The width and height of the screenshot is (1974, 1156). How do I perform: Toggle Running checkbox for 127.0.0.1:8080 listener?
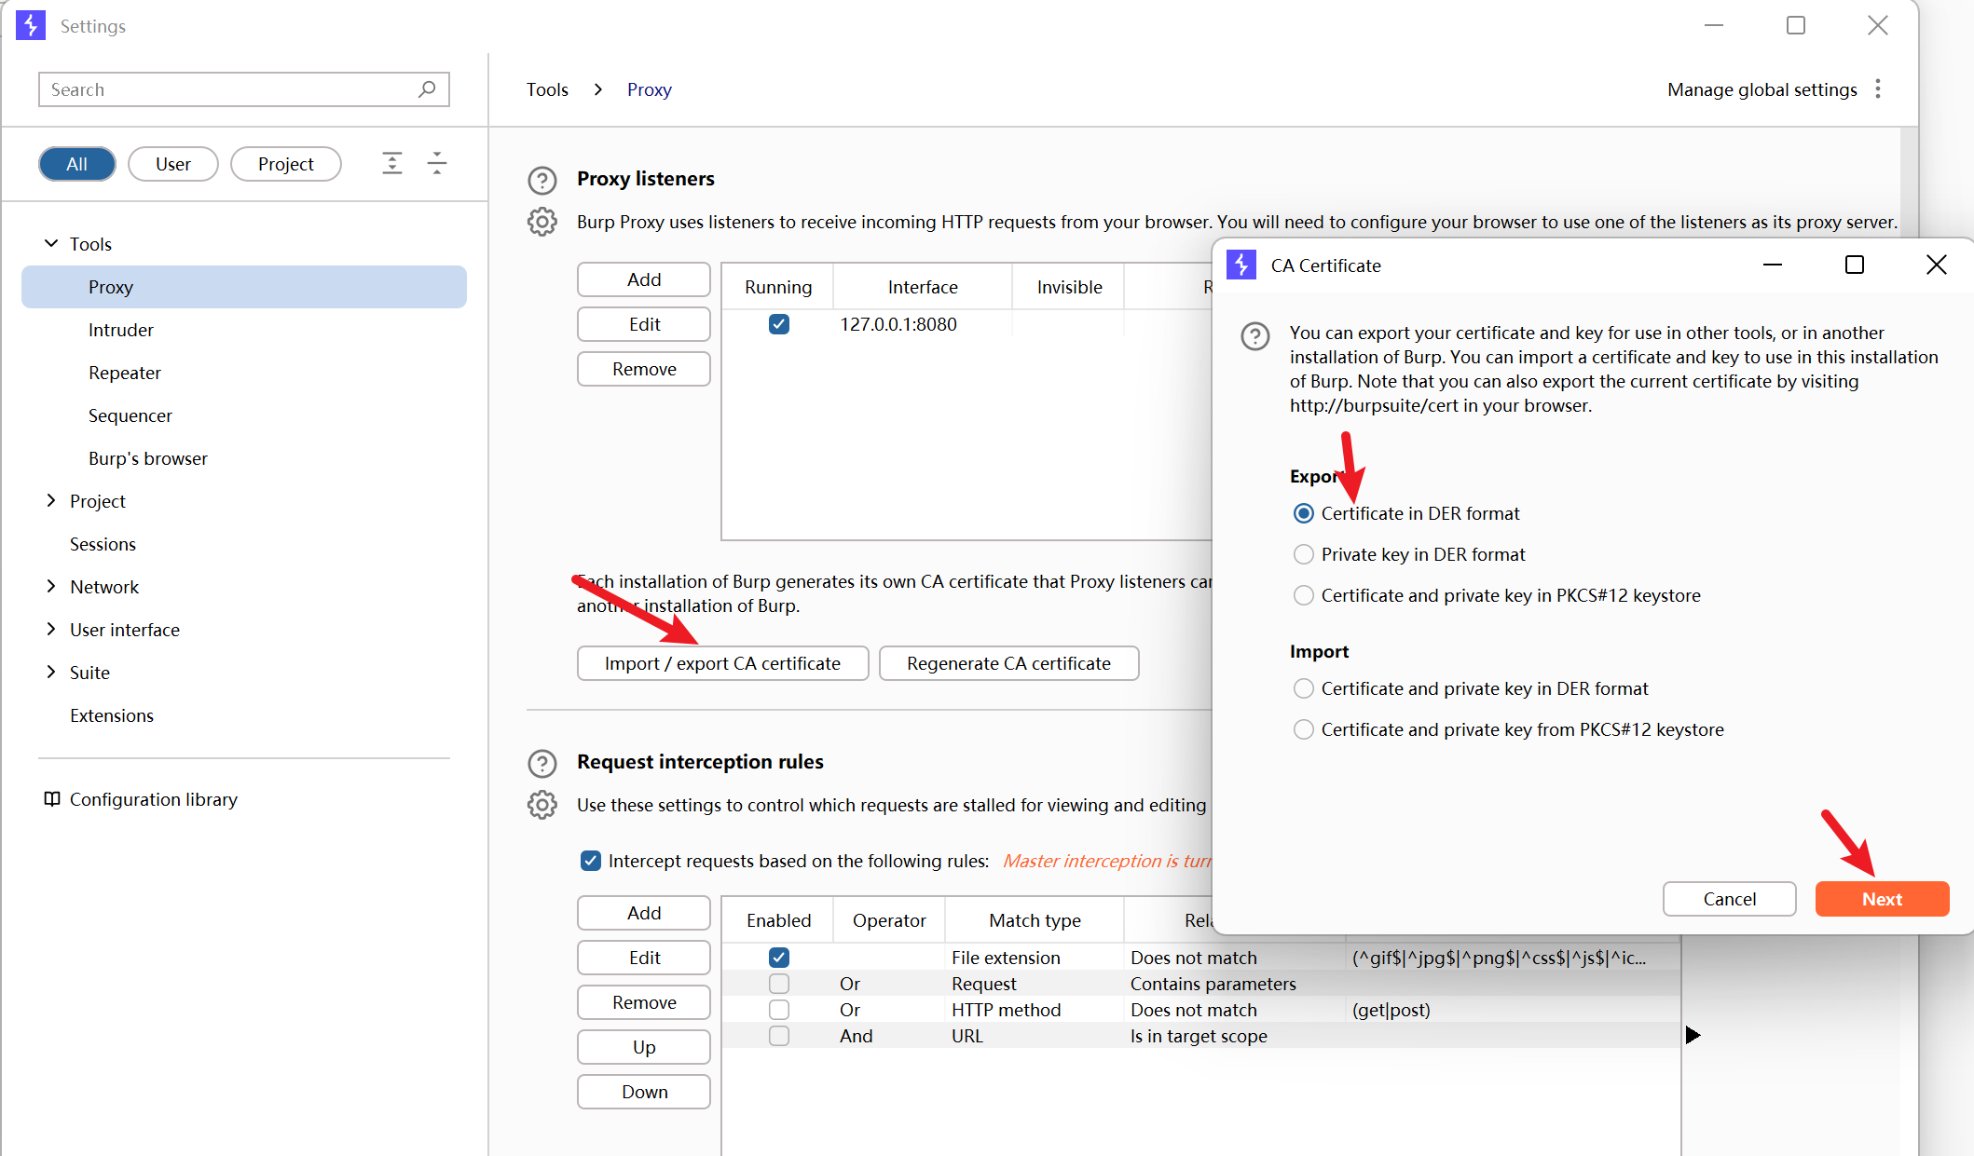coord(779,324)
